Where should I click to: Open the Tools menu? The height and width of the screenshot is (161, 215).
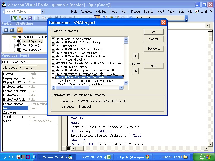[114, 12]
